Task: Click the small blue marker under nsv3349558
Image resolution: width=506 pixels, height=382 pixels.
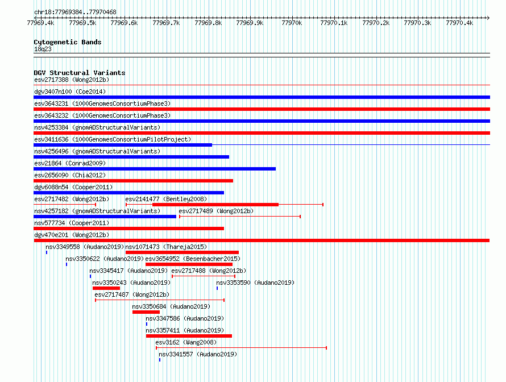Action: (47, 252)
